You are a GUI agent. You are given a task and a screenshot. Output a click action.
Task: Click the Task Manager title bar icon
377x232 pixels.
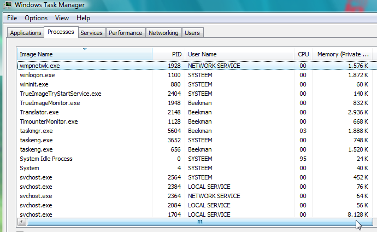[x=8, y=4]
